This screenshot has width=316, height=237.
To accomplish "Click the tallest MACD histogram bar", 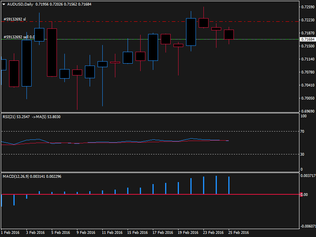I will point(216,185).
